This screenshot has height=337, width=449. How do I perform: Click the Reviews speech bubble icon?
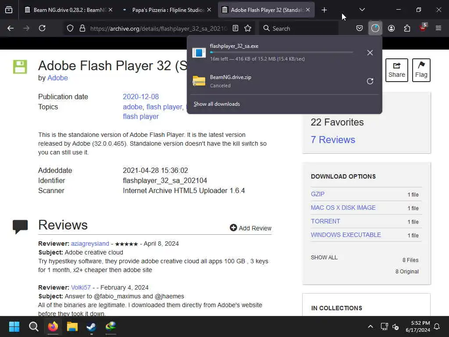[x=20, y=227]
